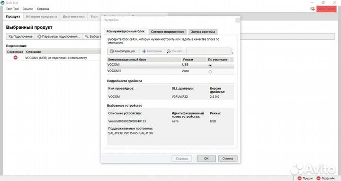Switch to the Продукт tab
This screenshot has width=341, height=181.
coord(13,17)
